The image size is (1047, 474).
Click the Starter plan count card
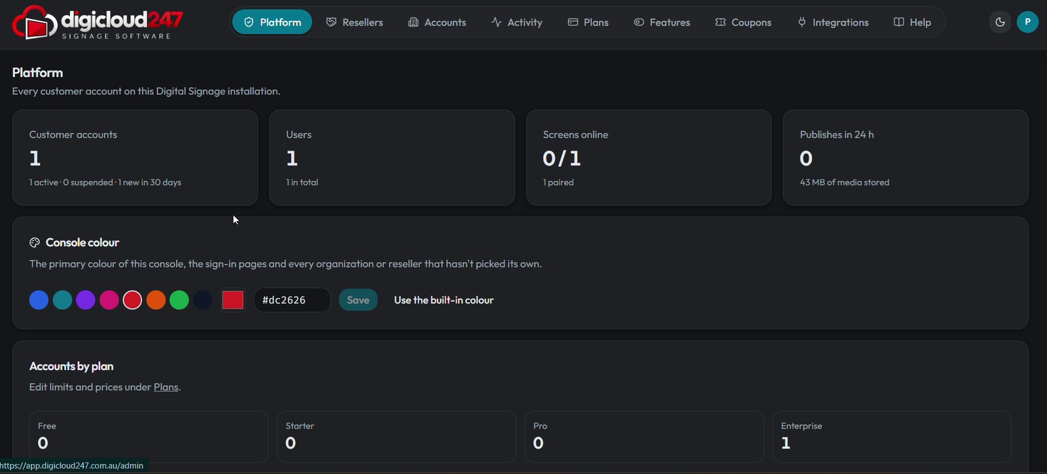(x=397, y=437)
